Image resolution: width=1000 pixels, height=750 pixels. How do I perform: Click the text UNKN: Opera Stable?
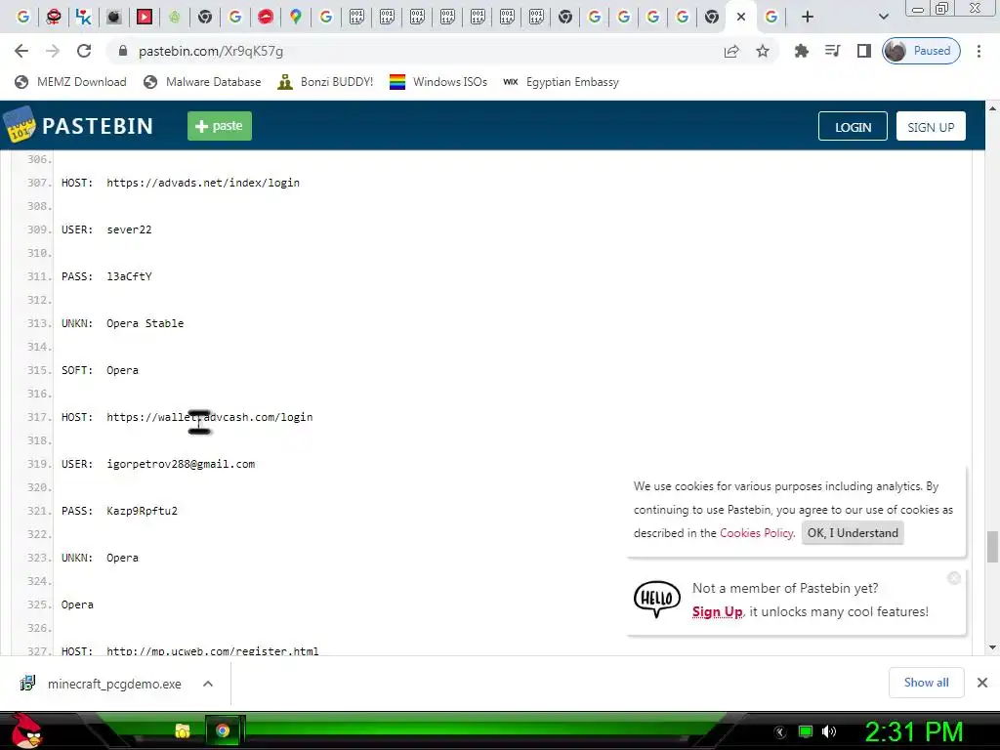click(x=122, y=323)
